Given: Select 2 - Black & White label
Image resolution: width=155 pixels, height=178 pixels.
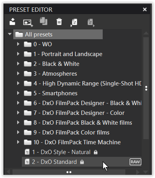Looking at the screenshot, I should [x=56, y=64].
